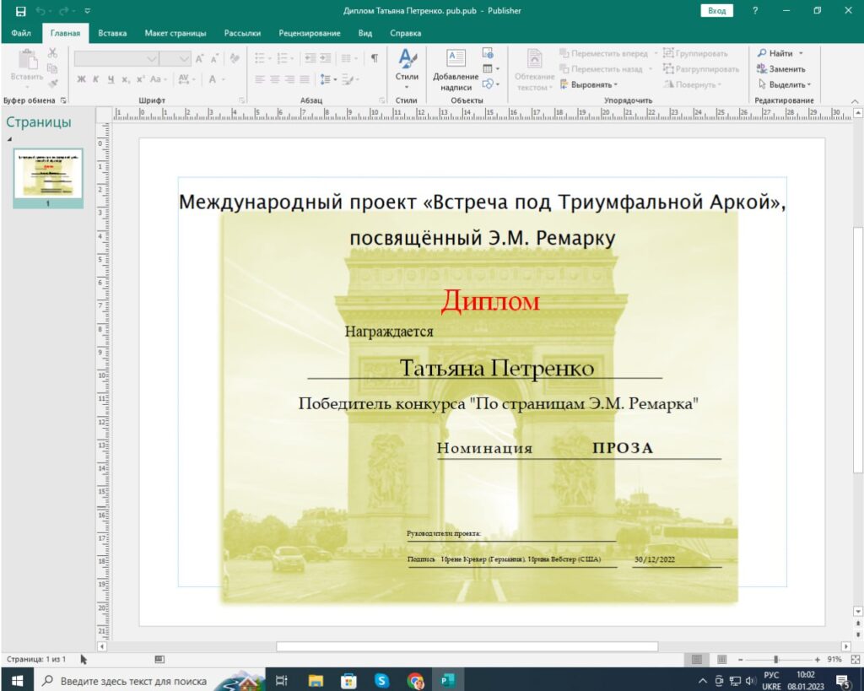Screen dimensions: 864x691
Task: Open the insert table icon in Объекты
Action: pos(489,68)
